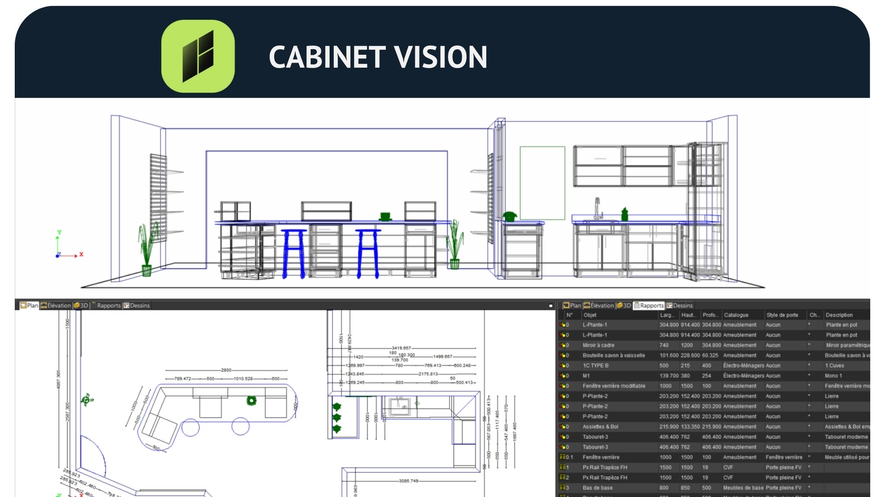Select the 1010.528 dimension in plan view
The image size is (885, 497).
pyautogui.click(x=243, y=379)
